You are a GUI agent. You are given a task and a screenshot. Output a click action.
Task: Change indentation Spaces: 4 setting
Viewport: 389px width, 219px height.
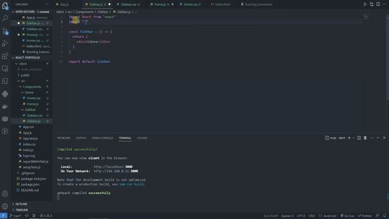pyautogui.click(x=287, y=216)
